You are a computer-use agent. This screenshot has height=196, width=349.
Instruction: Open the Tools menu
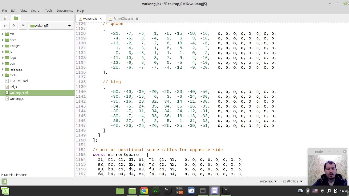[x=49, y=11]
